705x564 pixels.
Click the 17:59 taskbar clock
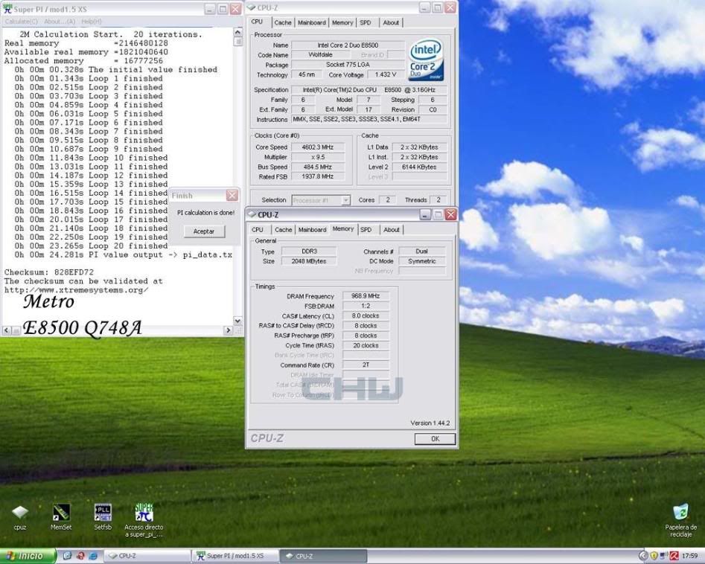(690, 556)
